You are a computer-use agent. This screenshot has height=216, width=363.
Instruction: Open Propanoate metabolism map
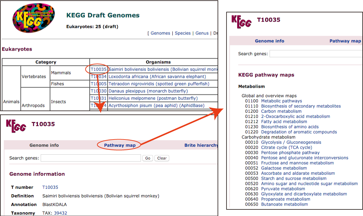click(x=286, y=199)
